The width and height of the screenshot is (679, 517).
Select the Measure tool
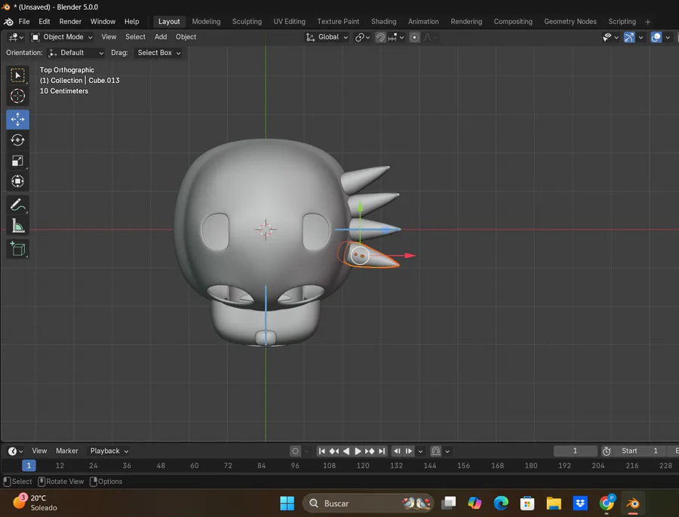pos(18,225)
